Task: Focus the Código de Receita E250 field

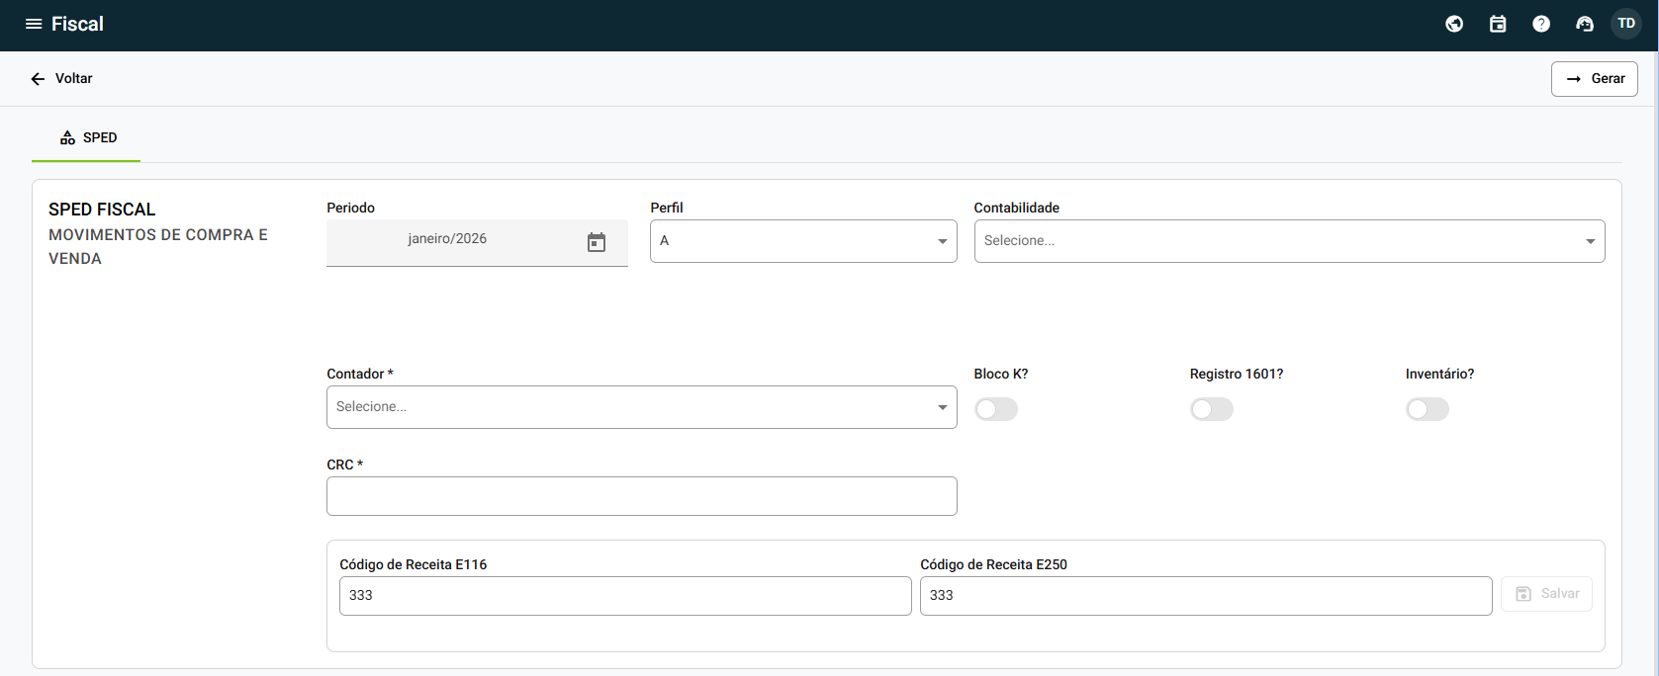Action: point(1205,596)
